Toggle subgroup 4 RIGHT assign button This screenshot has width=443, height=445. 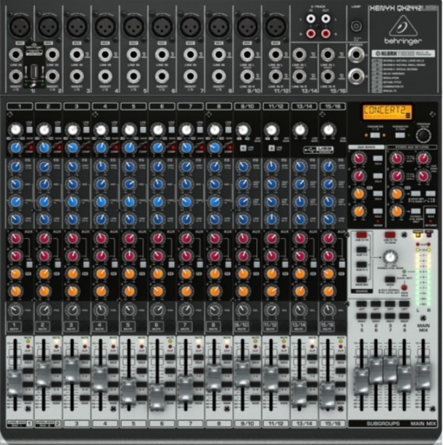404,316
